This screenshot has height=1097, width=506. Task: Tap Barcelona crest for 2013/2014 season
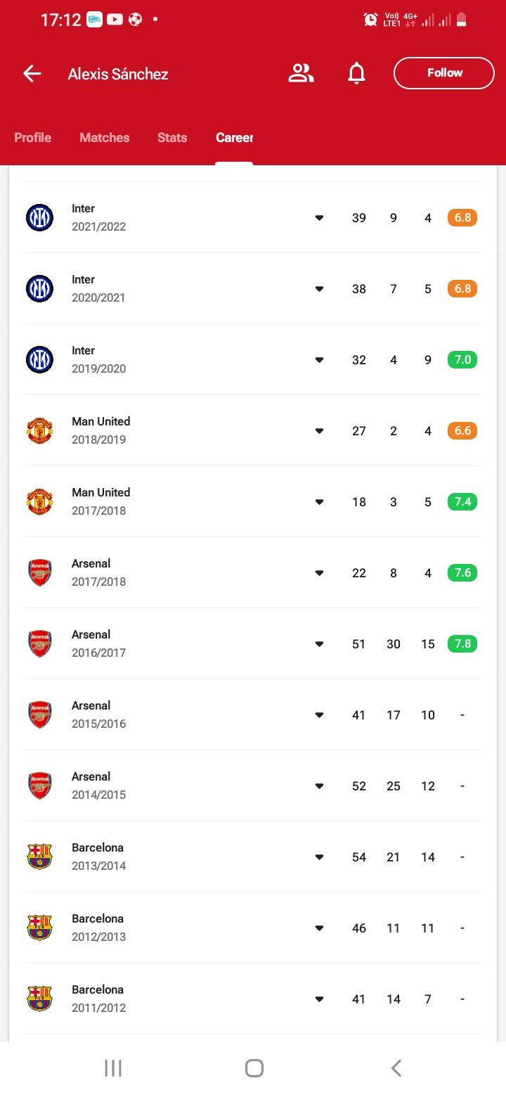(x=39, y=857)
